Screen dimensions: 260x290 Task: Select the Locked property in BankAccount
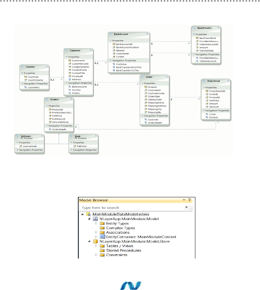[x=120, y=57]
